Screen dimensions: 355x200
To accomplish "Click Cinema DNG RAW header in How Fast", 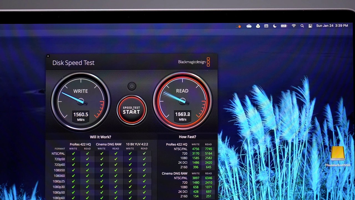I will [174, 174].
